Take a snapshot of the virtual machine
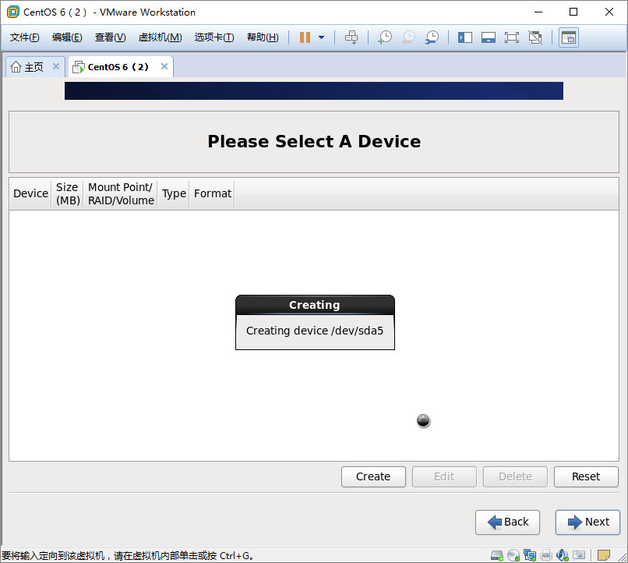 point(384,37)
